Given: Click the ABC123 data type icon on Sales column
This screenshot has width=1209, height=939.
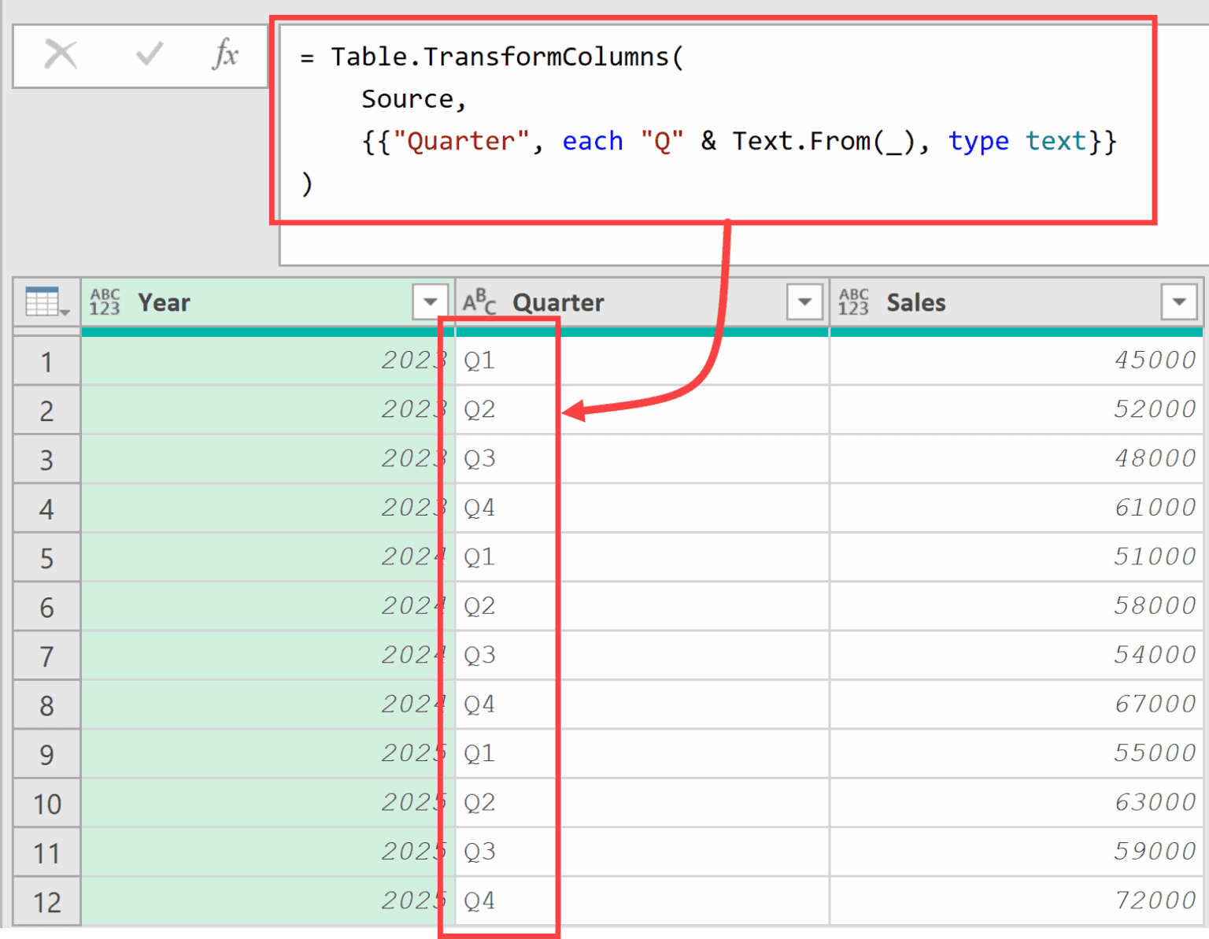Looking at the screenshot, I should point(854,301).
